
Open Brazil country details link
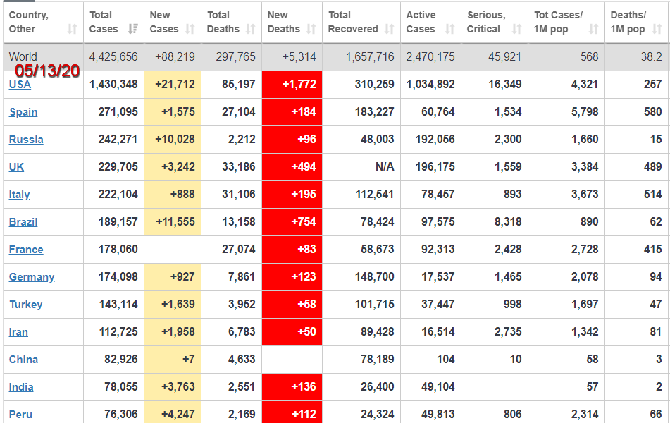[x=23, y=222]
